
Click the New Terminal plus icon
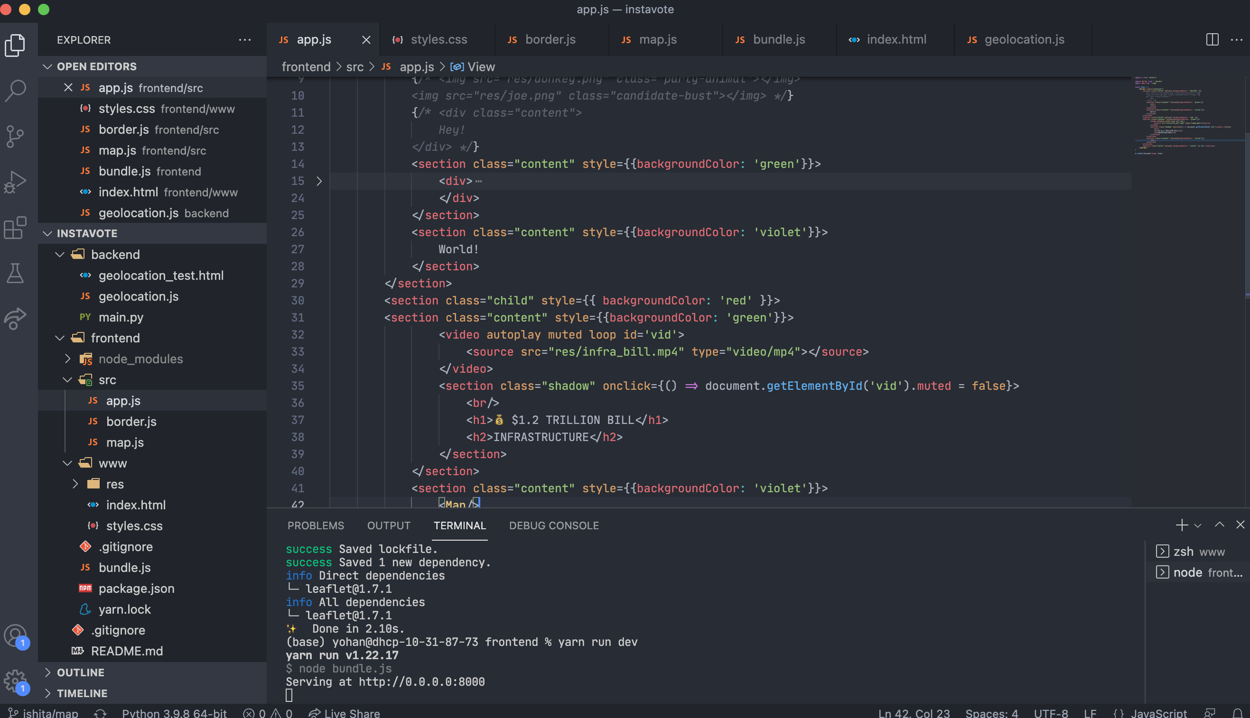click(x=1181, y=525)
